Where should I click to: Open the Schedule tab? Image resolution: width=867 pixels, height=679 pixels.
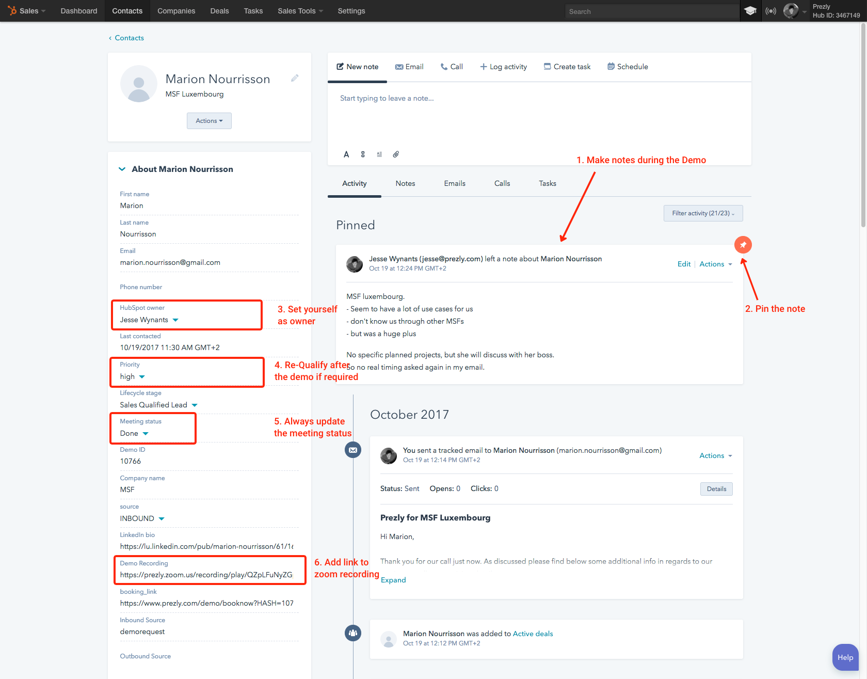(x=628, y=67)
